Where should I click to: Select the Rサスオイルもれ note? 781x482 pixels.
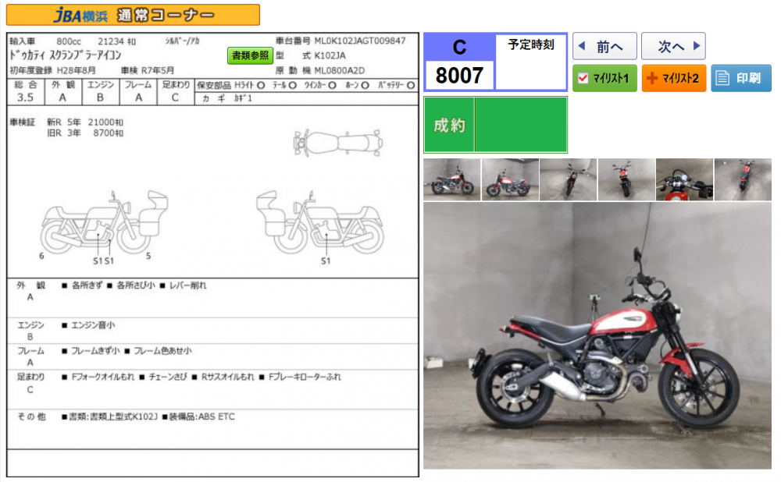[227, 377]
